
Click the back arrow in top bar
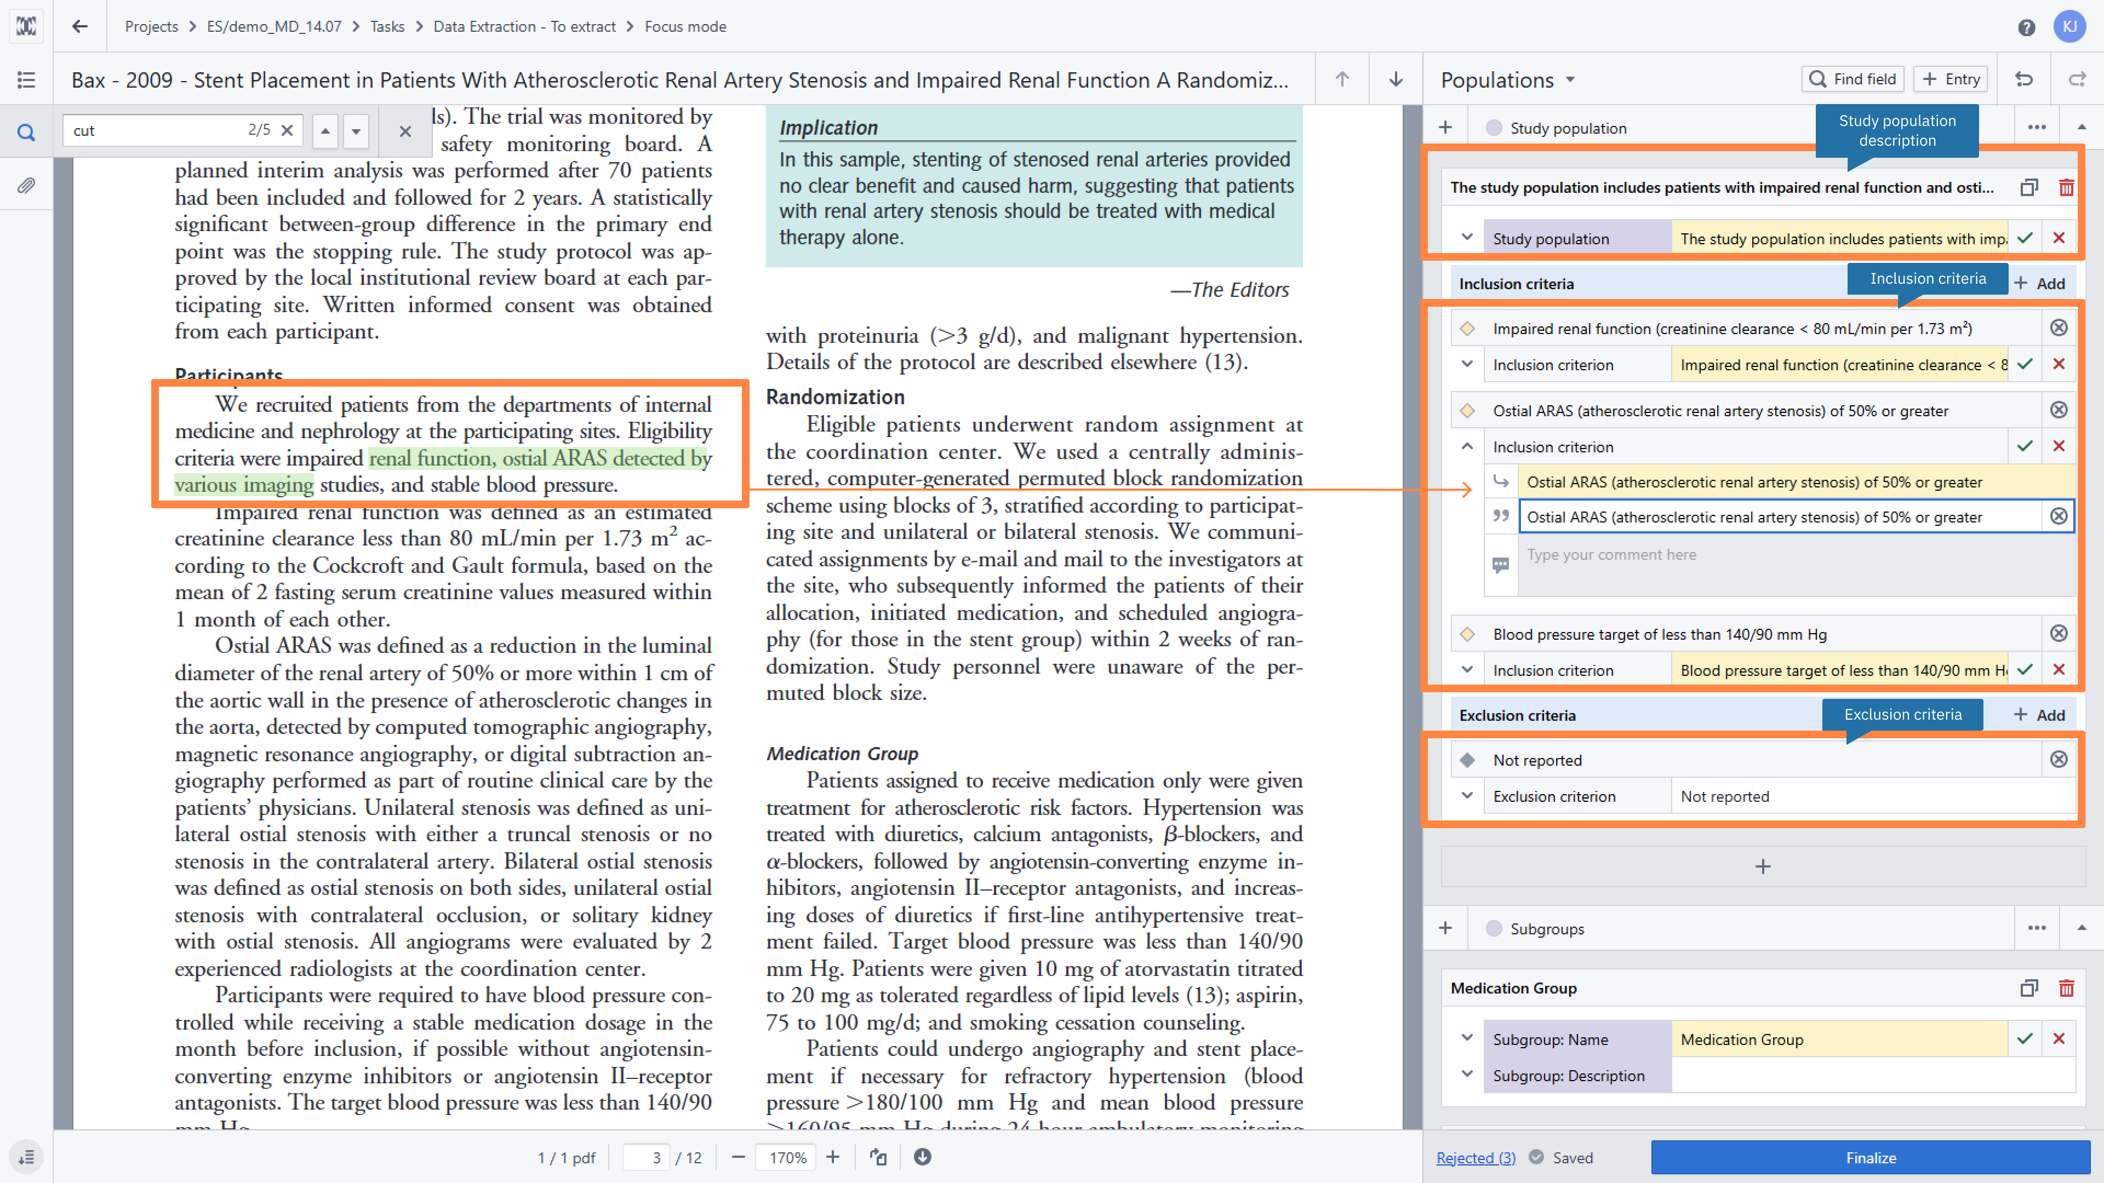click(79, 26)
